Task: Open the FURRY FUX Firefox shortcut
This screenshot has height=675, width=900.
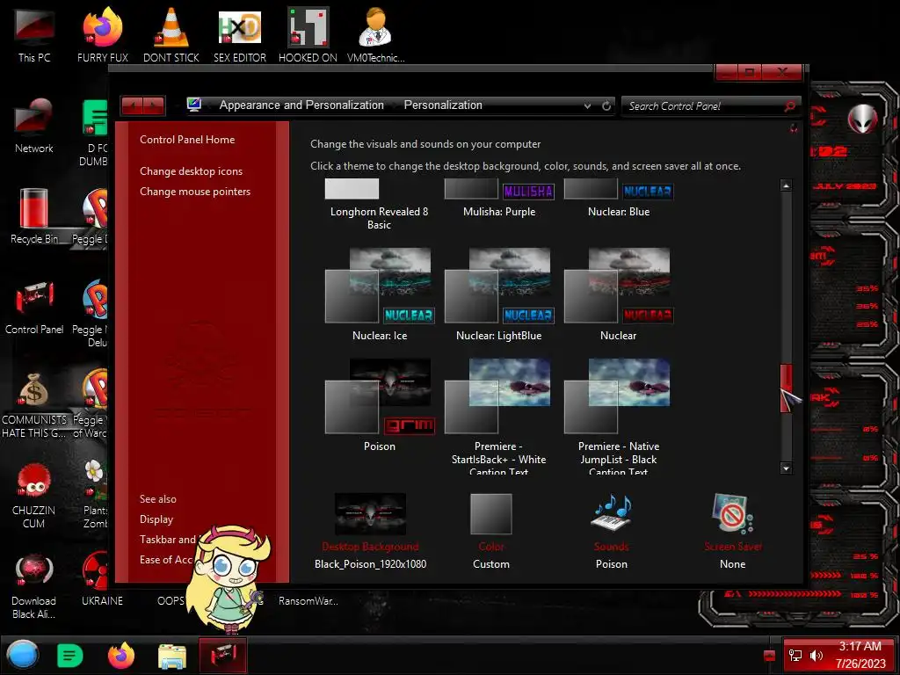Action: click(x=103, y=34)
